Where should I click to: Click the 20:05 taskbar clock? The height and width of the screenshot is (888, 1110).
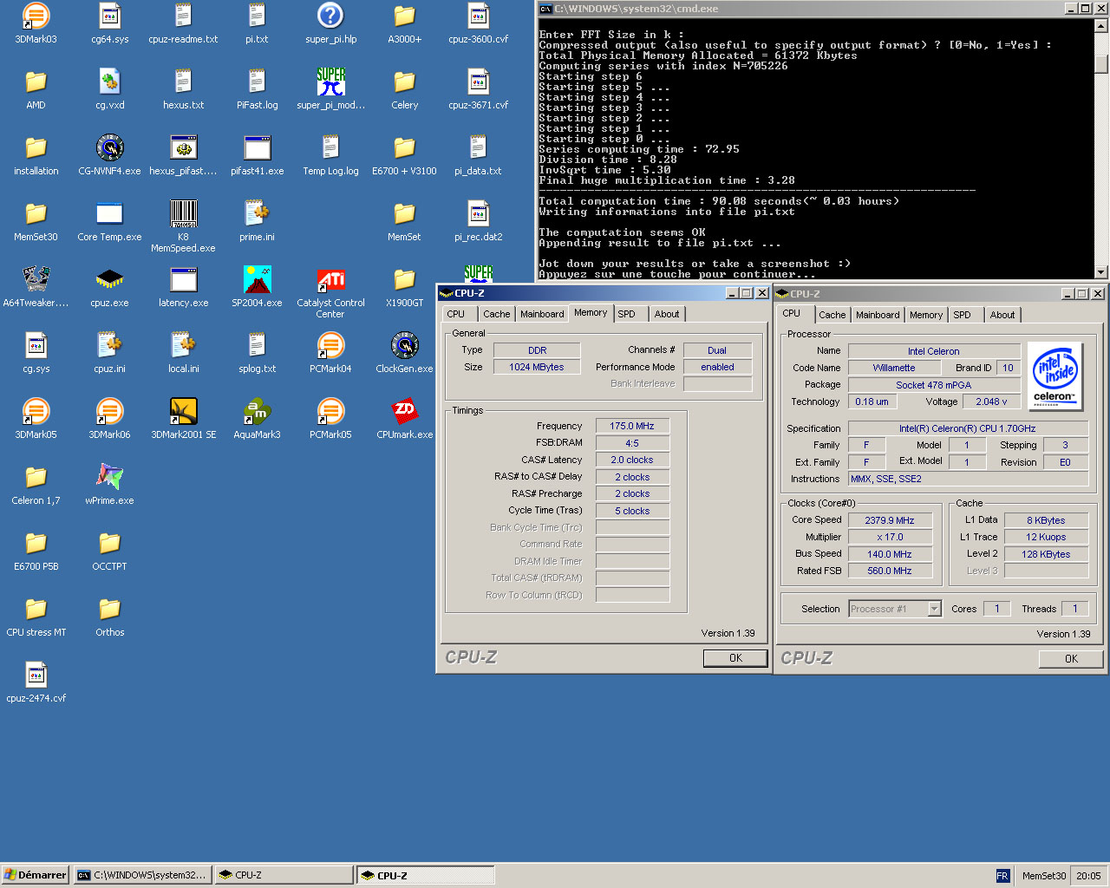pyautogui.click(x=1088, y=876)
